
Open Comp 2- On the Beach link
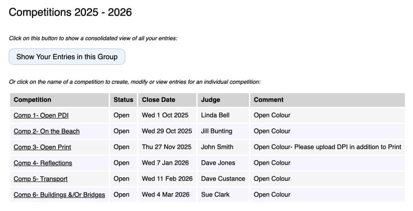[x=47, y=132]
